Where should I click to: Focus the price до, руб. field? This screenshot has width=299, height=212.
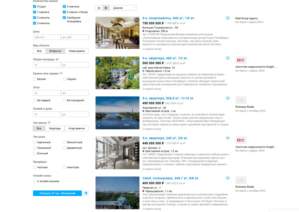(x=75, y=37)
